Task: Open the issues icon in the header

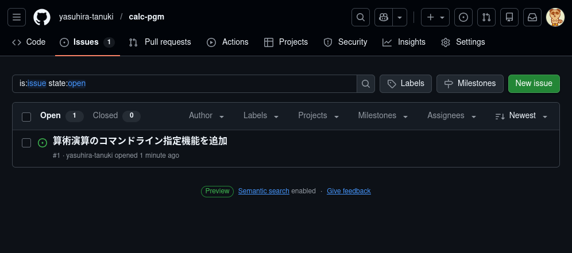Action: click(x=463, y=17)
